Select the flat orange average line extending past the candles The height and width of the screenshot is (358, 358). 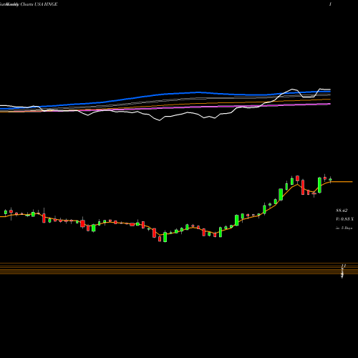pos(342,182)
